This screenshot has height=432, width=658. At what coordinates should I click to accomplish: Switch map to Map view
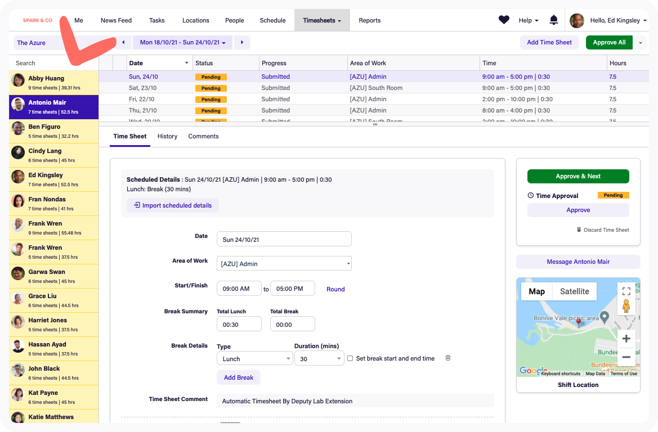coord(537,291)
